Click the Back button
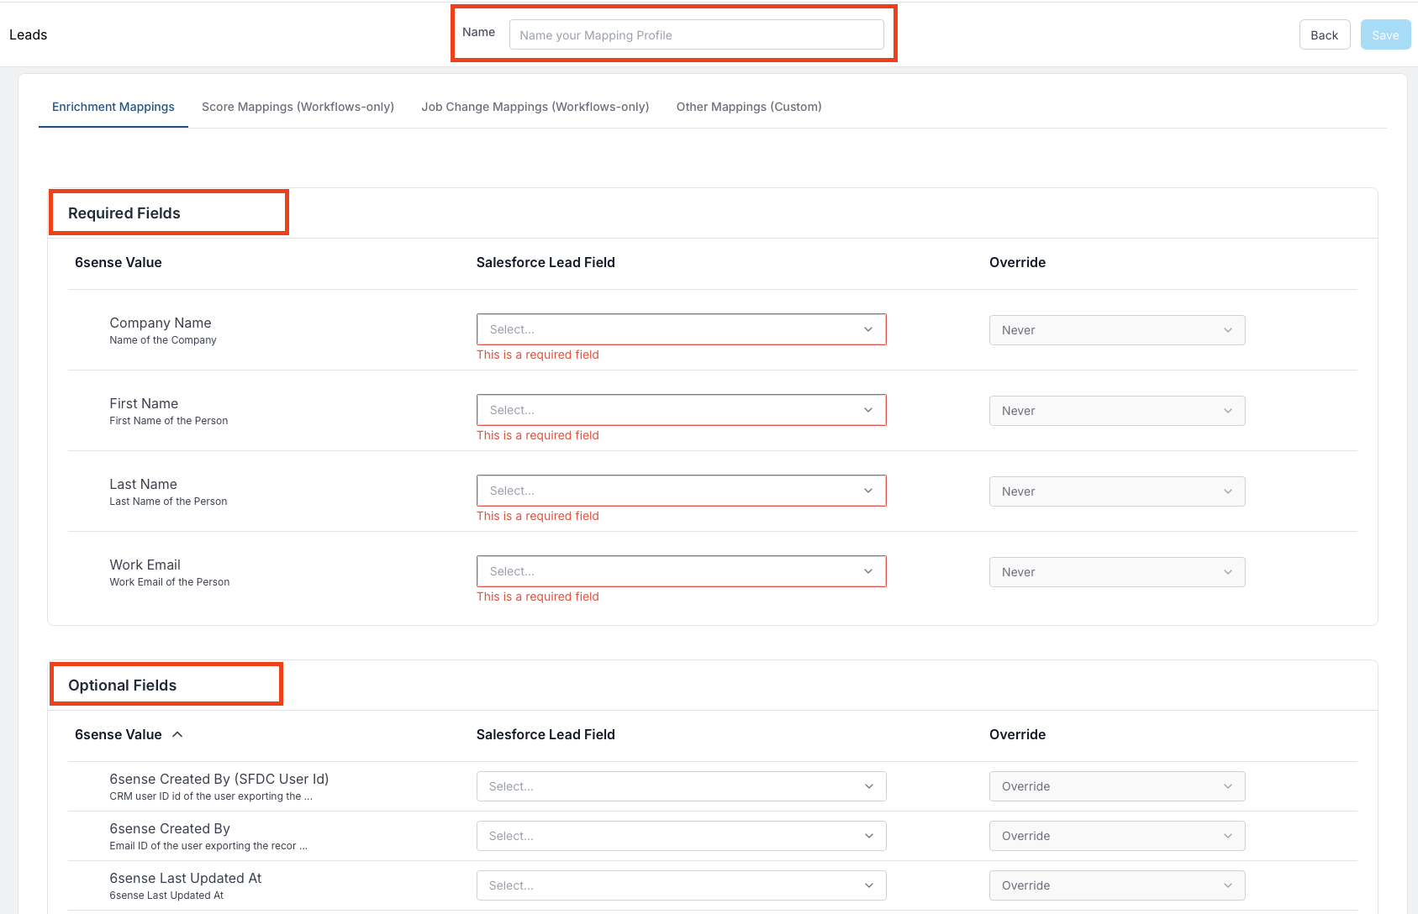Image resolution: width=1418 pixels, height=914 pixels. tap(1325, 35)
